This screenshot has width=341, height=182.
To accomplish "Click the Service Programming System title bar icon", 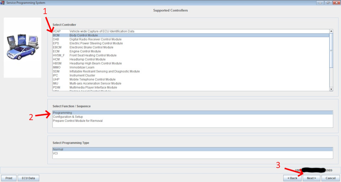I will [x=2, y=2].
